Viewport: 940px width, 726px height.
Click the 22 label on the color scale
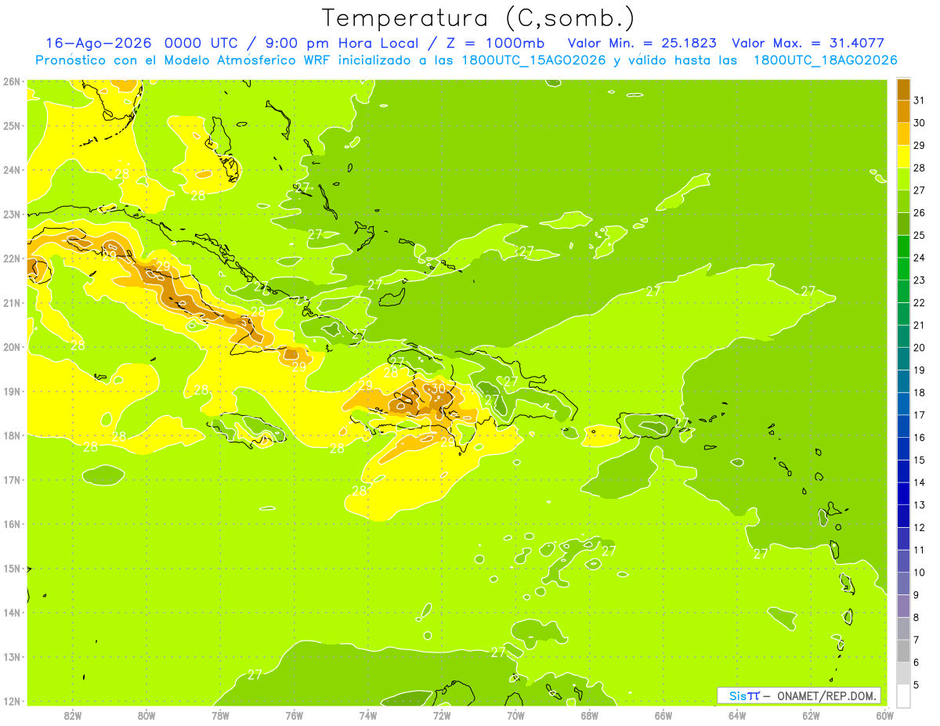pos(919,302)
